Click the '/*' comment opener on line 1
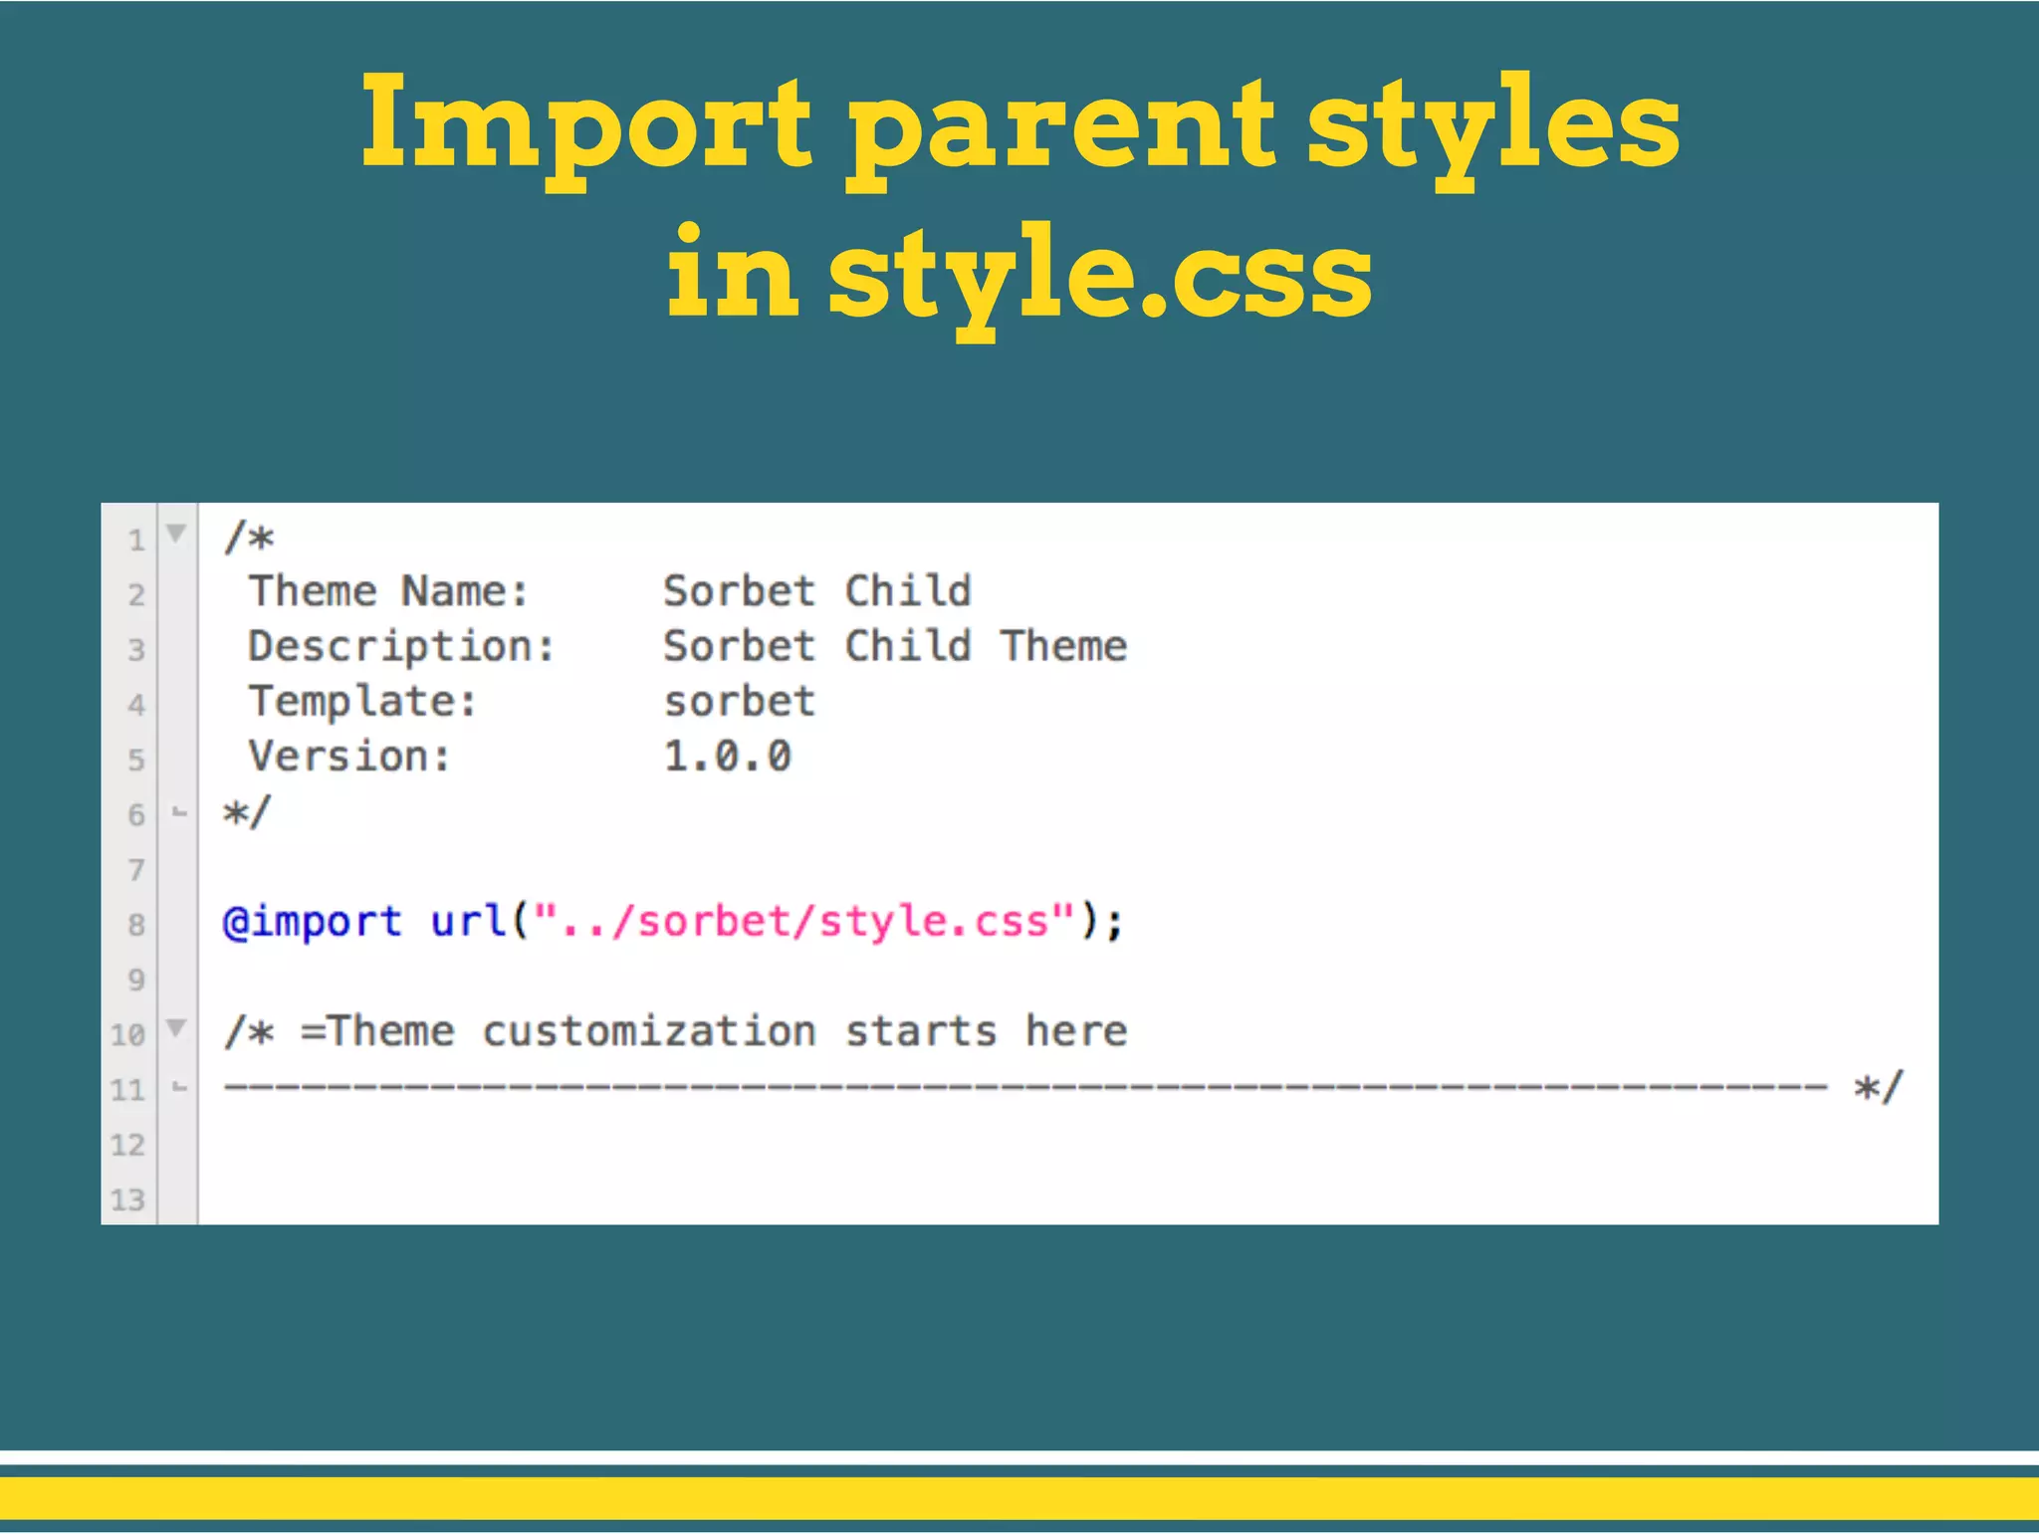 pos(249,538)
